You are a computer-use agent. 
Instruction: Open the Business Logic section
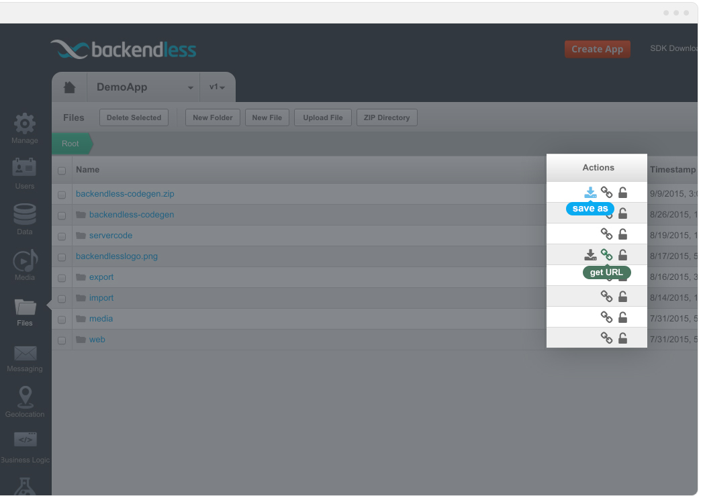[x=25, y=448]
